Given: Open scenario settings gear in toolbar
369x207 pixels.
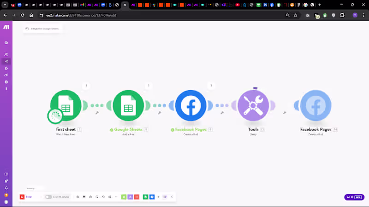Looking at the screenshot, I should (90, 197).
